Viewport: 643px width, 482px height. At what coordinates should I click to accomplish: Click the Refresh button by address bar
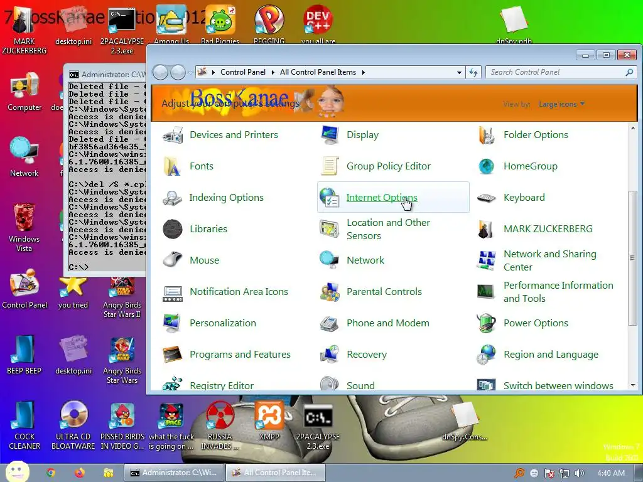tap(473, 73)
